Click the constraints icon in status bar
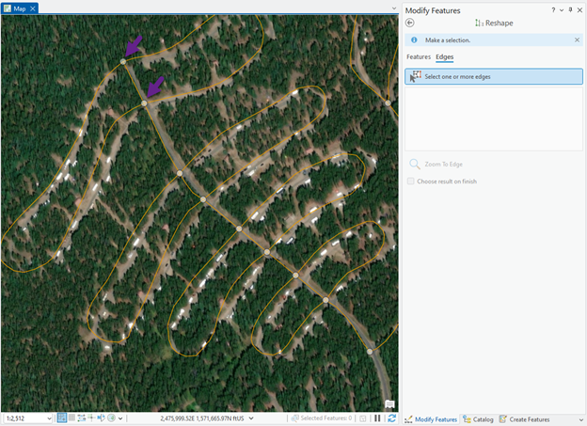Viewport: 587px width, 426px height. click(x=82, y=418)
